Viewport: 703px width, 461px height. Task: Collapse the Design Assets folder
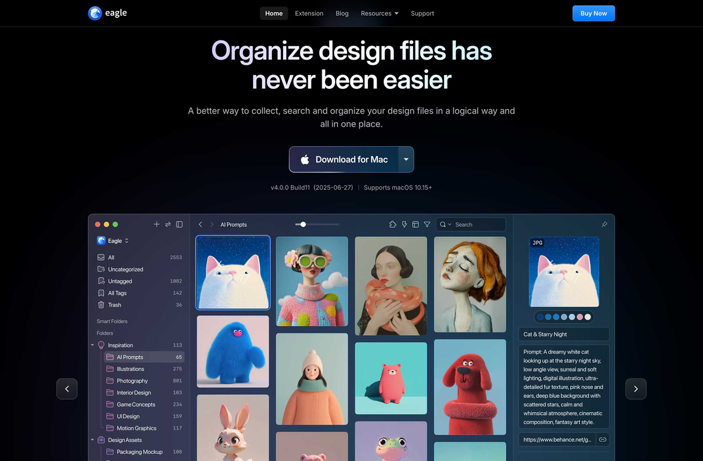(x=93, y=440)
